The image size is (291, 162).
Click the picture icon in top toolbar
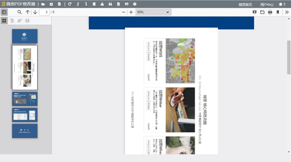click(127, 4)
